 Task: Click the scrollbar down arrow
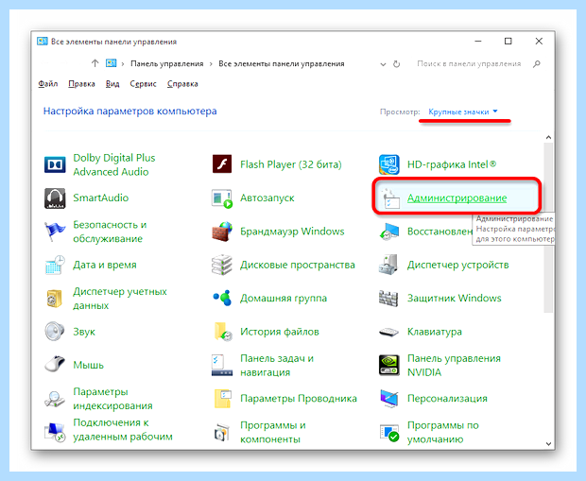(x=548, y=444)
